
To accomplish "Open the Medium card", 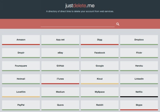I will [60, 92].
